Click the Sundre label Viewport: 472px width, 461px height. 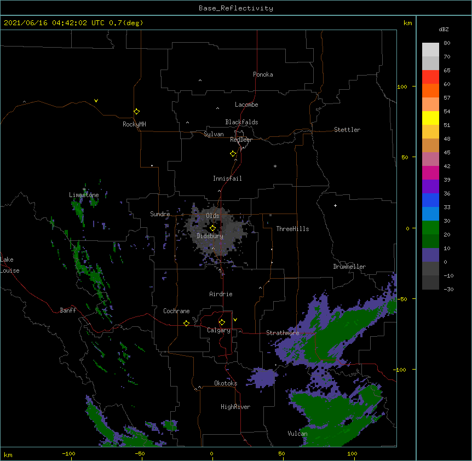click(x=160, y=214)
